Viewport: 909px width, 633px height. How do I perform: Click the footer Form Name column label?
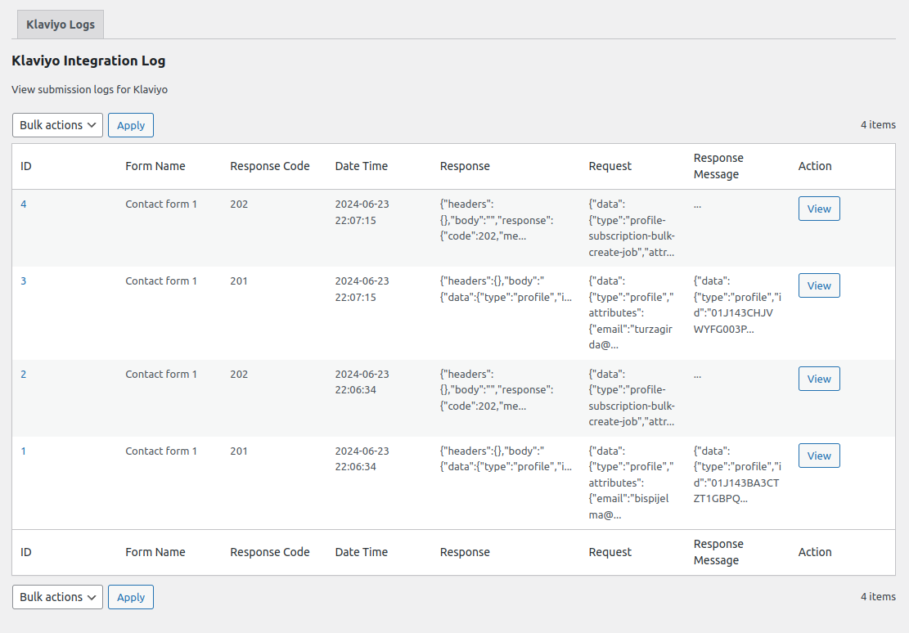[x=155, y=552]
